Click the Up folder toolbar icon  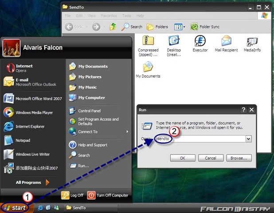tap(113, 27)
